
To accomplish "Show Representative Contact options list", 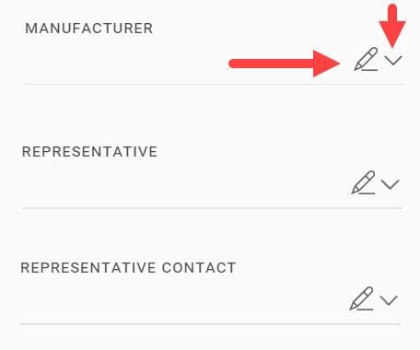I will click(389, 300).
